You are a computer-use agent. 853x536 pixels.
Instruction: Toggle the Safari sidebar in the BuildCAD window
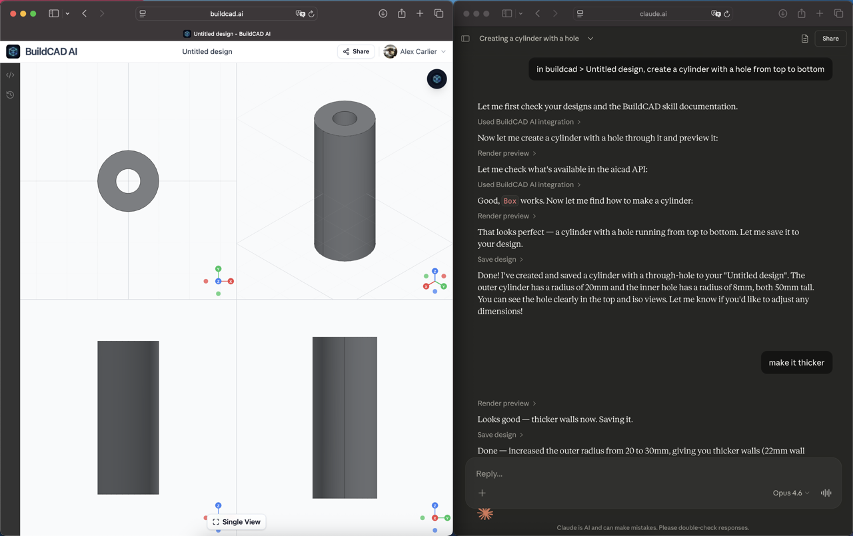point(53,13)
